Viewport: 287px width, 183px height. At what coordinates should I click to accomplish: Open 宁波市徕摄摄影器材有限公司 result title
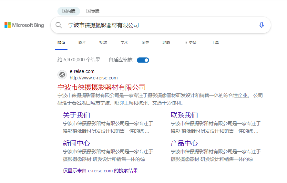coord(101,87)
